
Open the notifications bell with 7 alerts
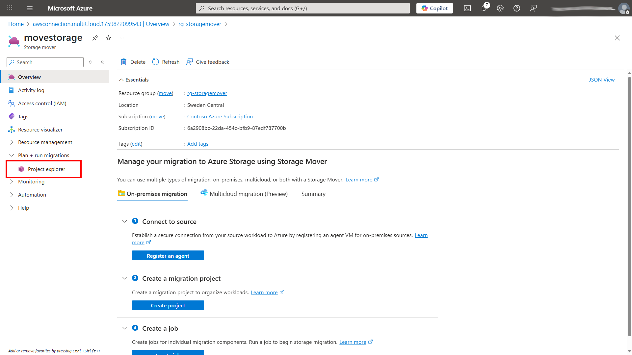[484, 8]
